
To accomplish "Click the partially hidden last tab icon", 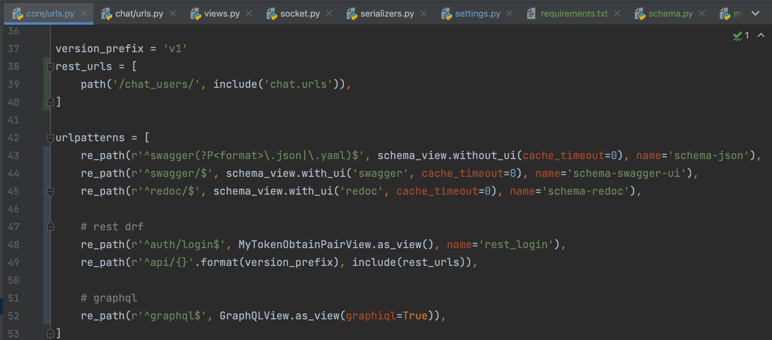I will [725, 14].
